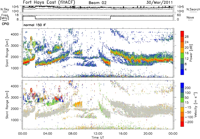
Task: Click the '1000' range tick of Velocity panel
Action: [x=14, y=120]
